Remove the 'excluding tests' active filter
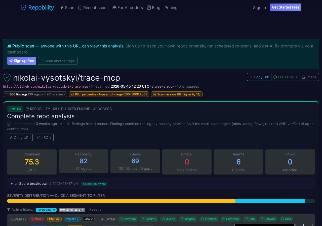This screenshot has width=322, height=226. click(83, 210)
